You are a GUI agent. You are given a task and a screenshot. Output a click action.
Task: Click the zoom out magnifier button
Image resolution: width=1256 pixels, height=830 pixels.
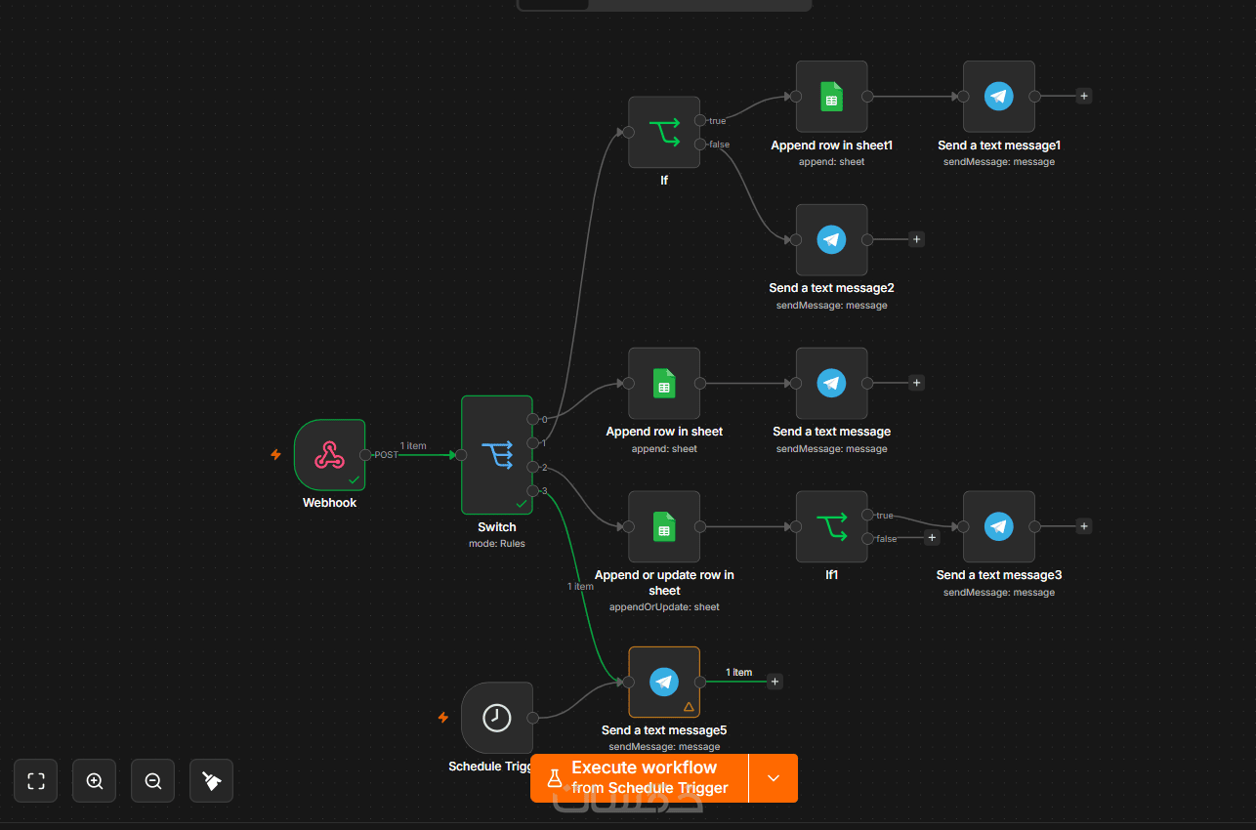point(153,781)
